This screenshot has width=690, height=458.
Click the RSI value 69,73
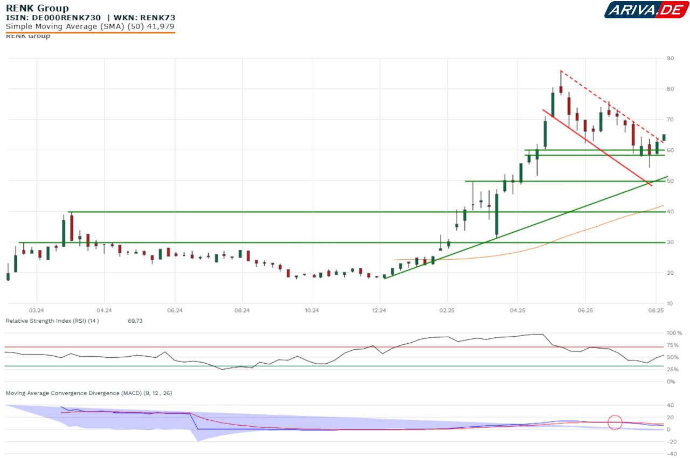pos(135,321)
